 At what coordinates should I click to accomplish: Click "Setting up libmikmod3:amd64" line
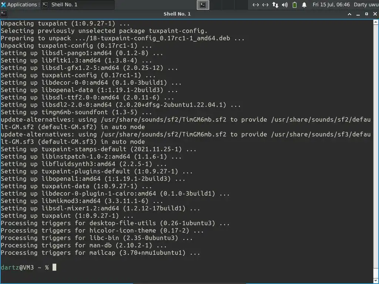(x=82, y=201)
